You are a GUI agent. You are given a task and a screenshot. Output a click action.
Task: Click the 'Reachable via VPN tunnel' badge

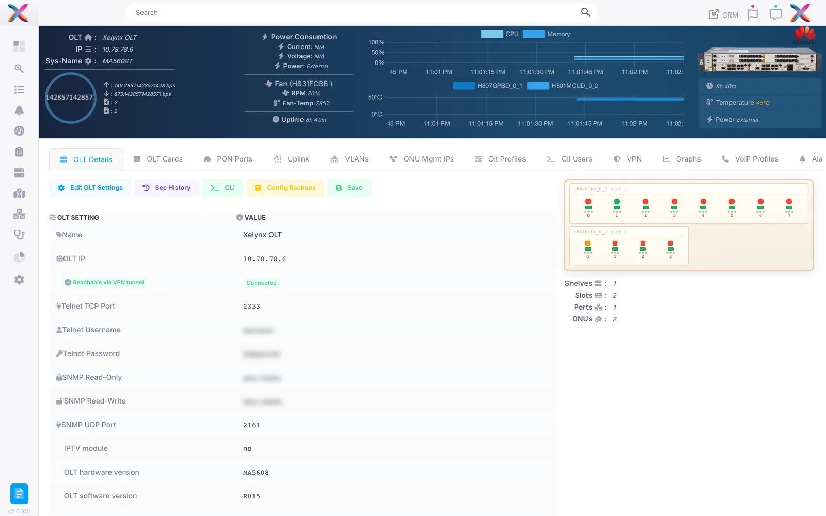(x=104, y=282)
